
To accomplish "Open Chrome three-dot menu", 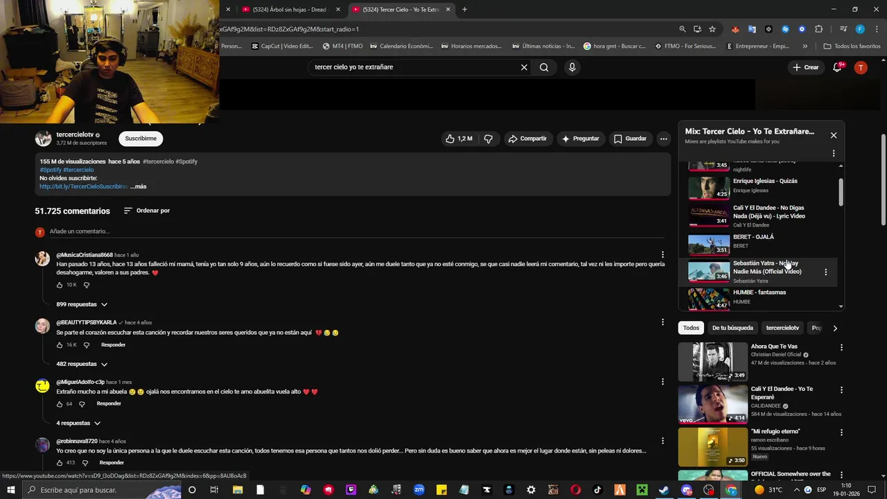I will coord(875,29).
